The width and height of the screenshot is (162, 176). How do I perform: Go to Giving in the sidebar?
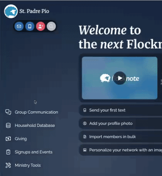tap(21, 139)
